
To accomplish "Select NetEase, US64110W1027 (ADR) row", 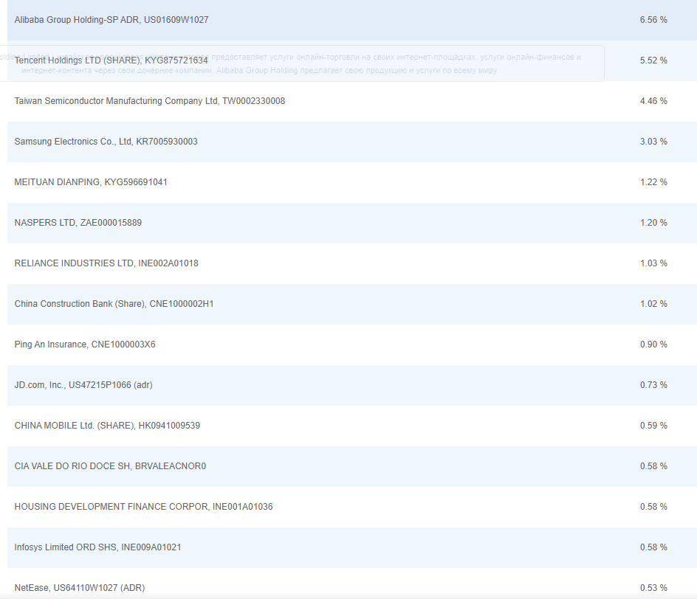I will pyautogui.click(x=352, y=584).
